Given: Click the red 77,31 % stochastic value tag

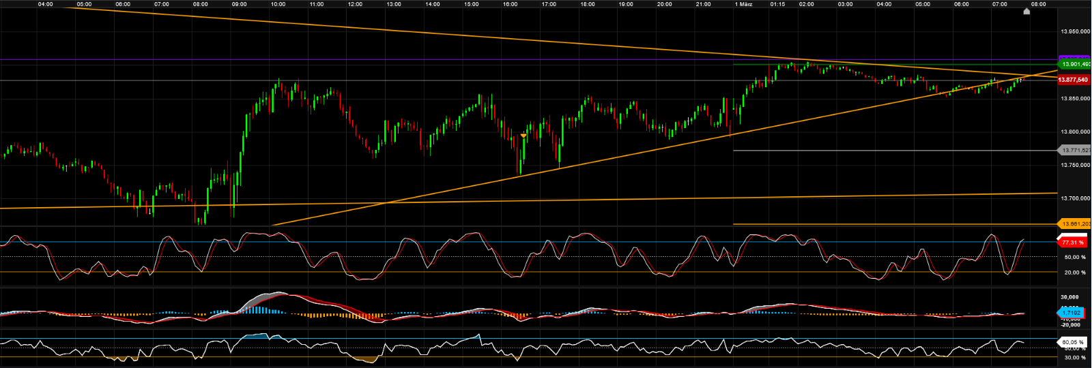Looking at the screenshot, I should point(1072,242).
